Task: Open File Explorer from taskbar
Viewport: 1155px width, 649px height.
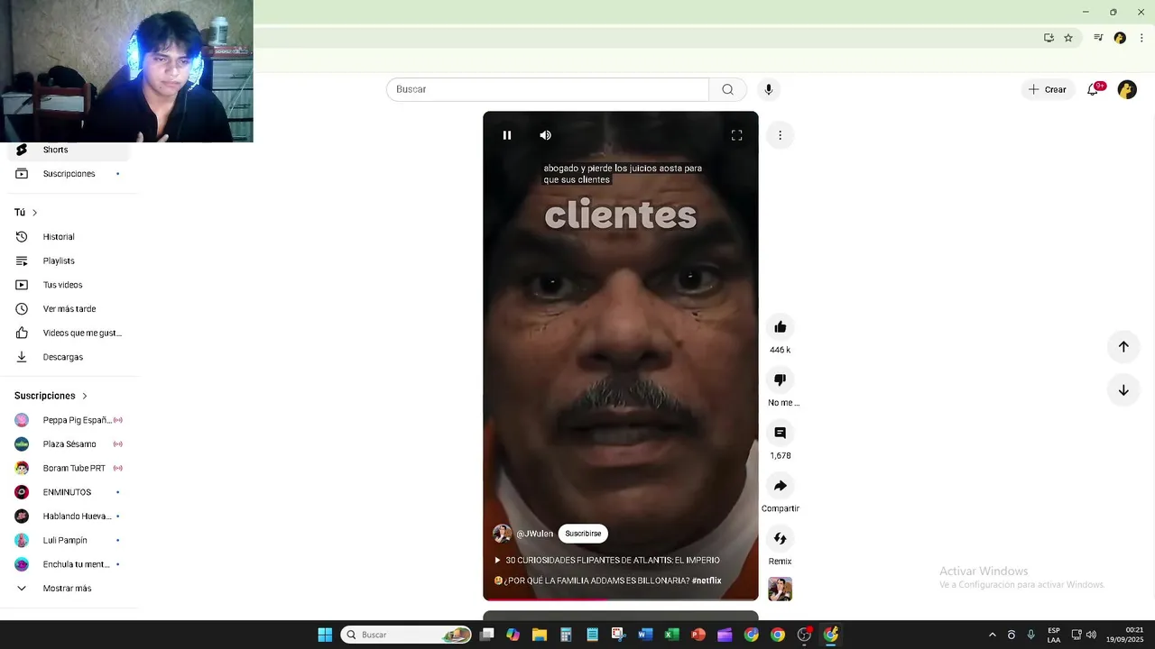Action: point(540,635)
